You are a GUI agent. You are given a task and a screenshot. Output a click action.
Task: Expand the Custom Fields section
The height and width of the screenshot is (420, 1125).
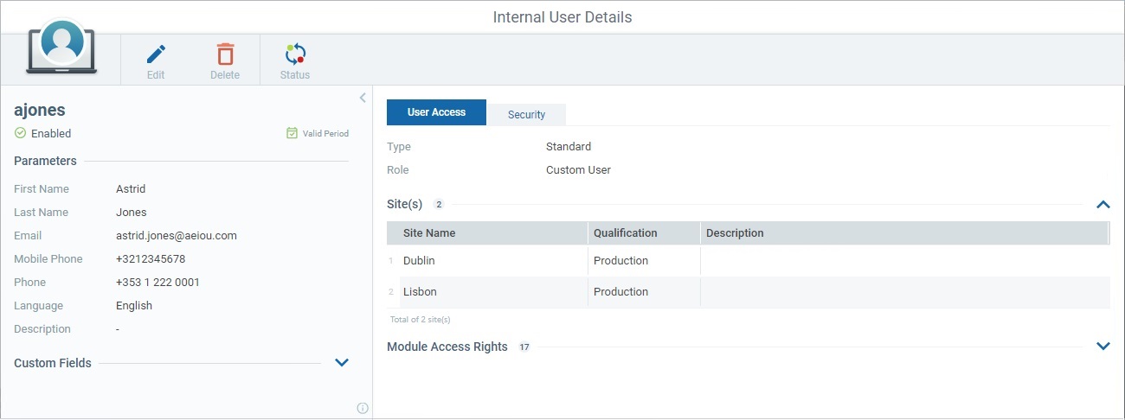pos(342,363)
